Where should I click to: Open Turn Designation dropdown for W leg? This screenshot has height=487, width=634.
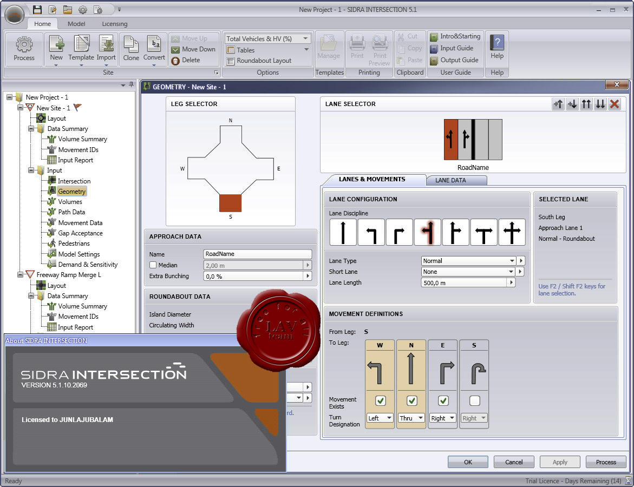(380, 418)
